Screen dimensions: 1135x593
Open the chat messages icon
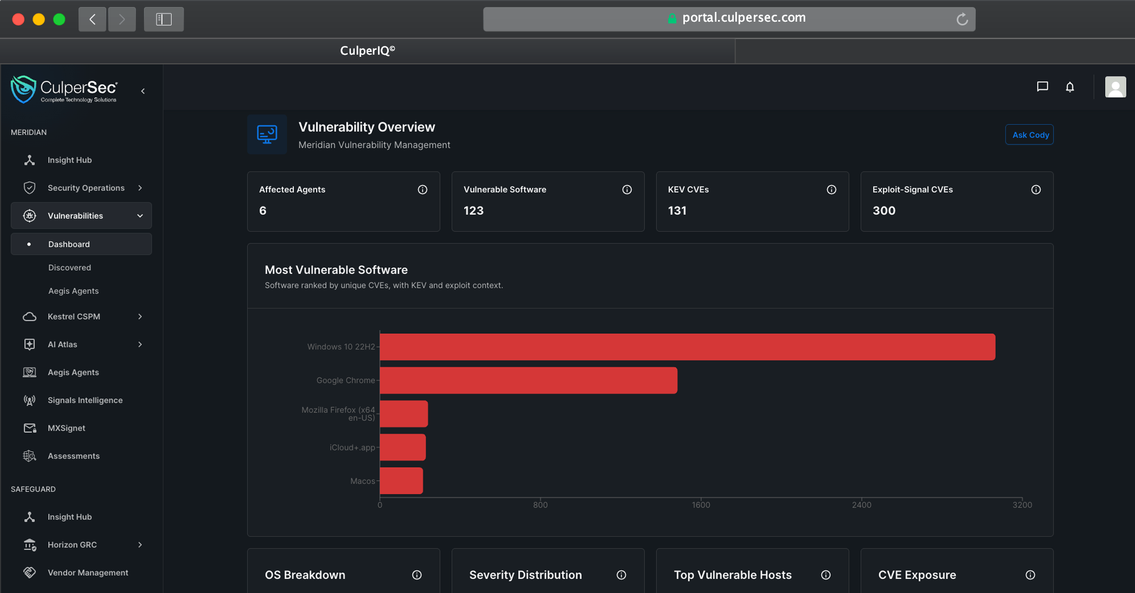pyautogui.click(x=1042, y=87)
